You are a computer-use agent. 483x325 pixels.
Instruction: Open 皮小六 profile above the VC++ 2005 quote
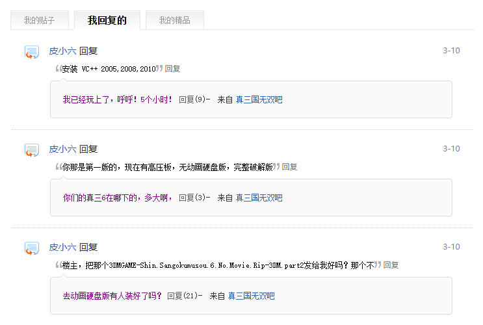coord(62,51)
